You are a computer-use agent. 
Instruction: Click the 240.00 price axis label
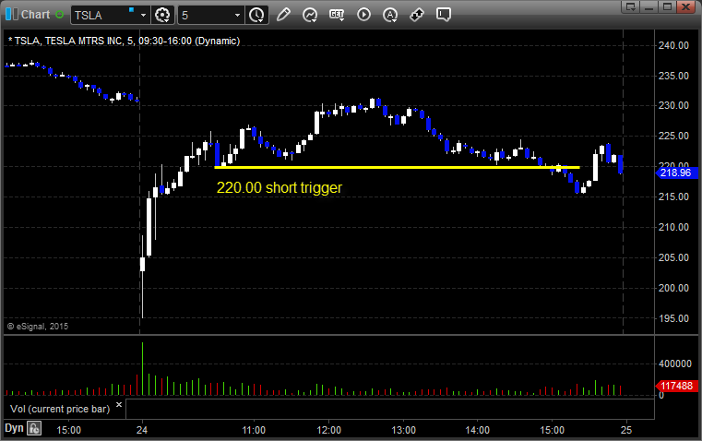click(x=673, y=45)
